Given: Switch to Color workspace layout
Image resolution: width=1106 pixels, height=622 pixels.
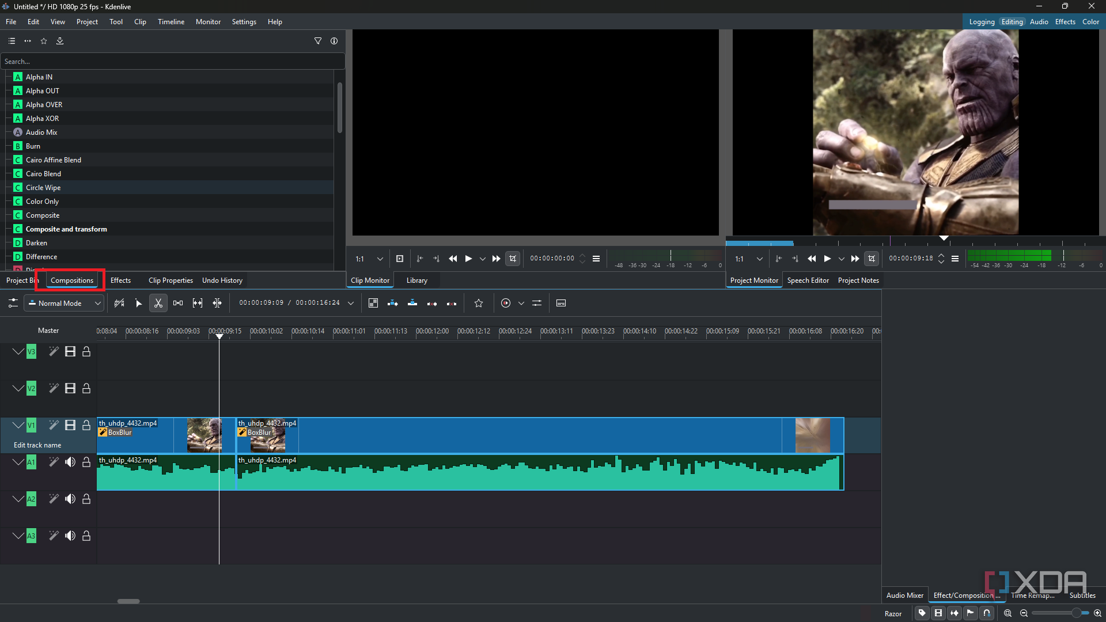Looking at the screenshot, I should coord(1090,22).
